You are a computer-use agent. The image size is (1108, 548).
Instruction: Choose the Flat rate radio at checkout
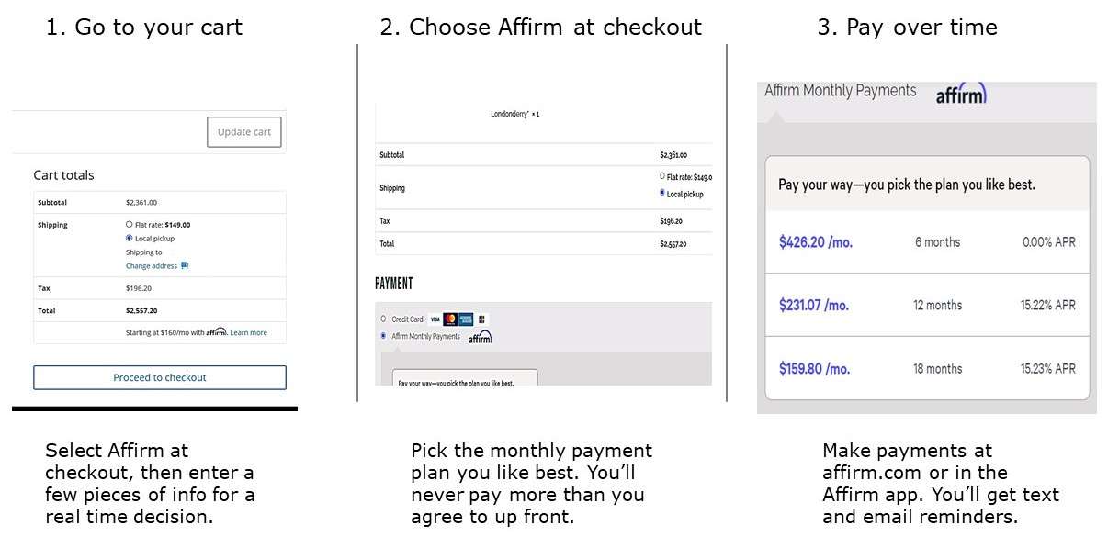point(662,176)
